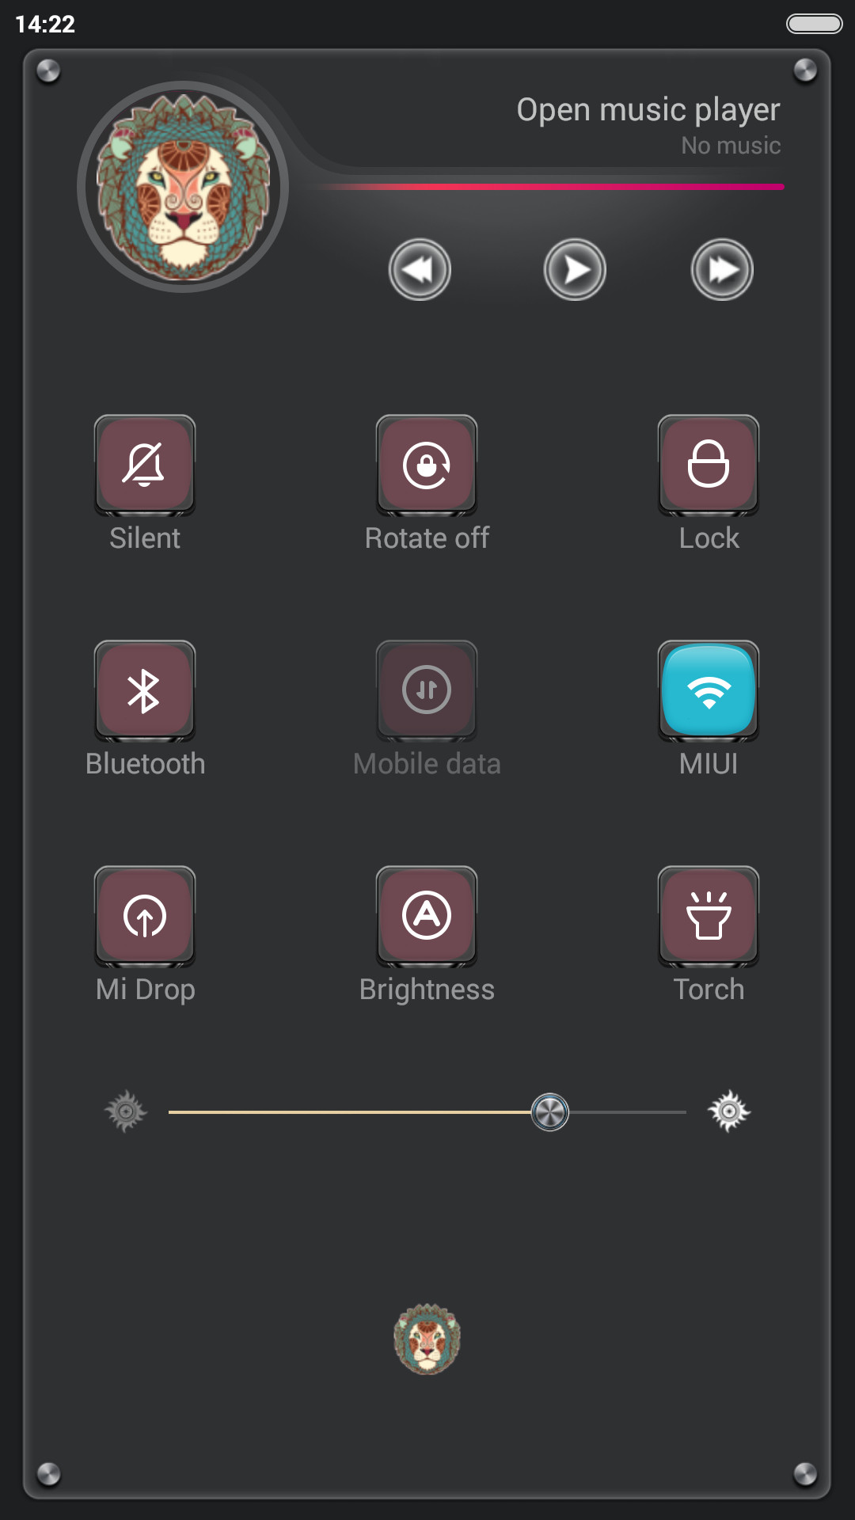Tap the Mobile data tile
Viewport: 855px width, 1520px height.
(x=427, y=691)
